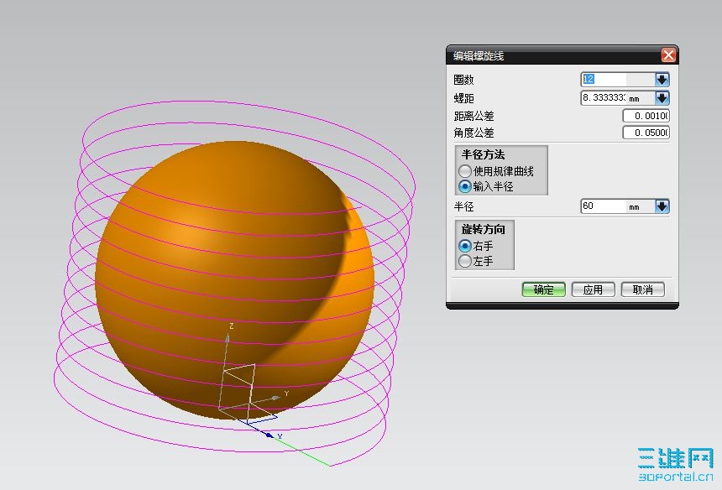The width and height of the screenshot is (722, 490).
Task: Click the Z axis handle of the coordinate system
Action: pyautogui.click(x=228, y=336)
